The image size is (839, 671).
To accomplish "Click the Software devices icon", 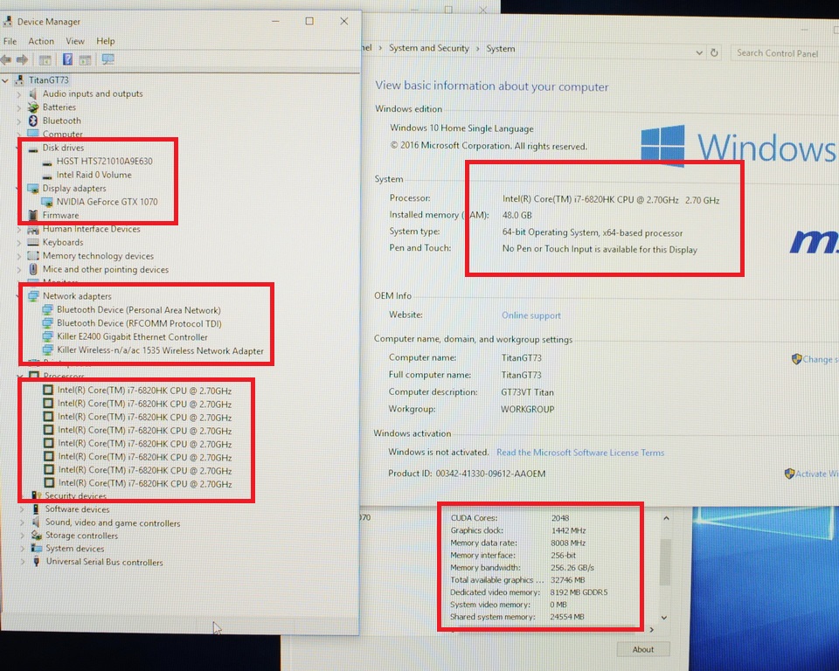I will [x=36, y=508].
